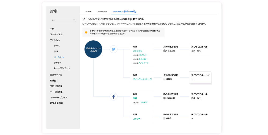Click the orange warning info icon
The height and width of the screenshot is (135, 268).
(x=86, y=32)
